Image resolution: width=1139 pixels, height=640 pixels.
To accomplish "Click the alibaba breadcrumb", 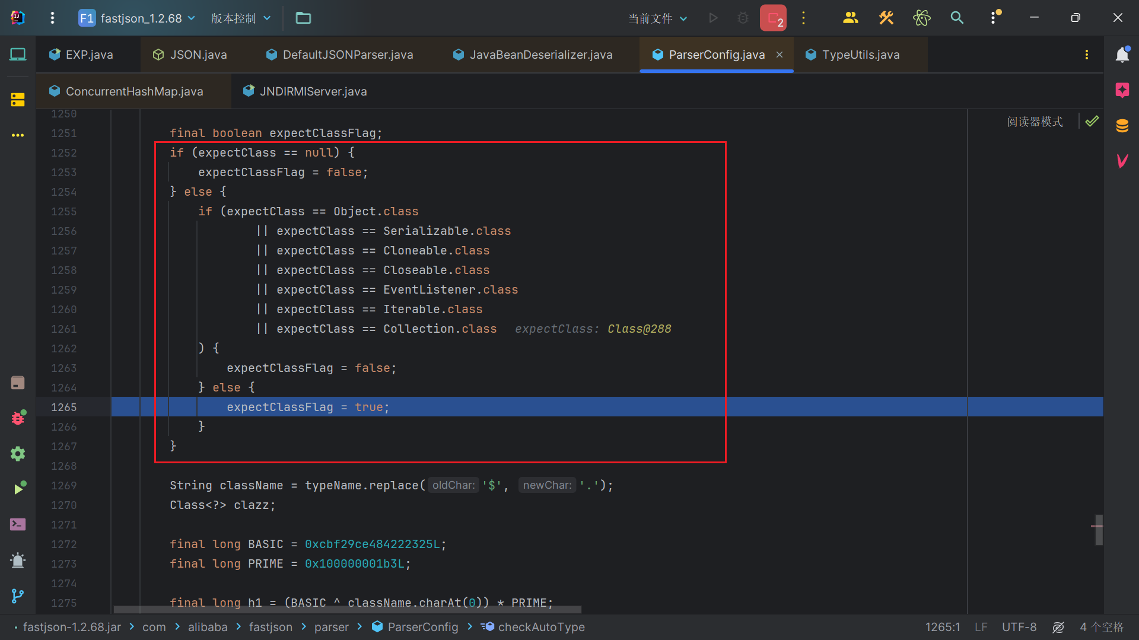I will [x=208, y=627].
